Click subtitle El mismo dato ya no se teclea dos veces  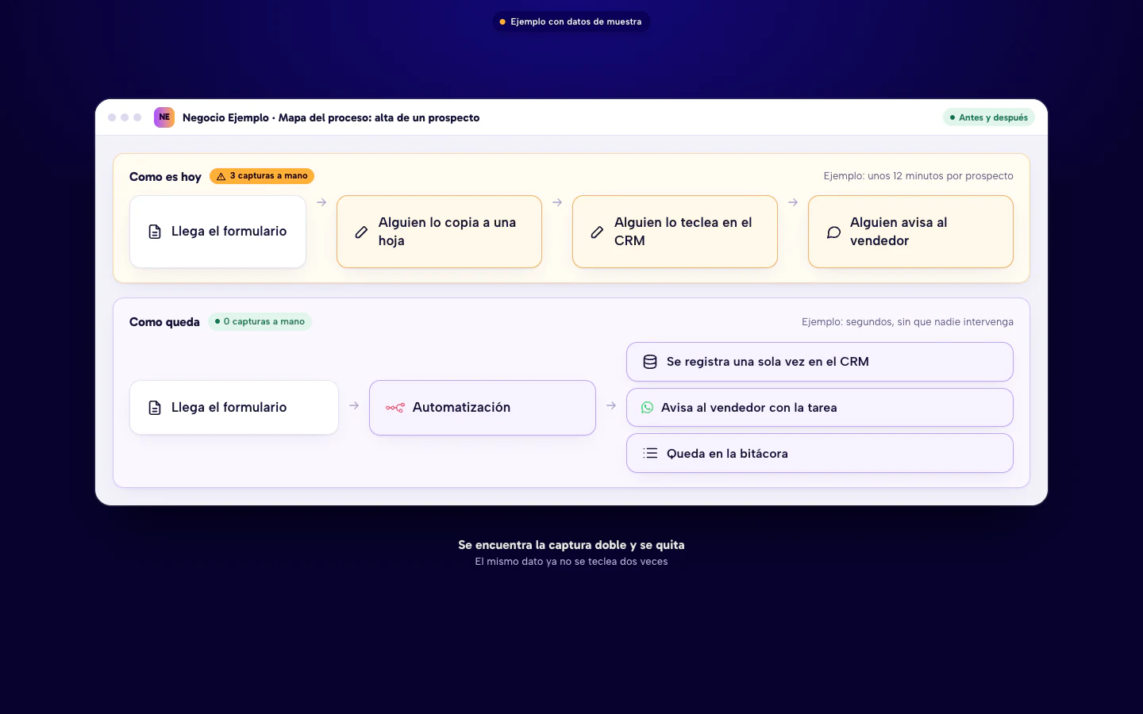571,562
